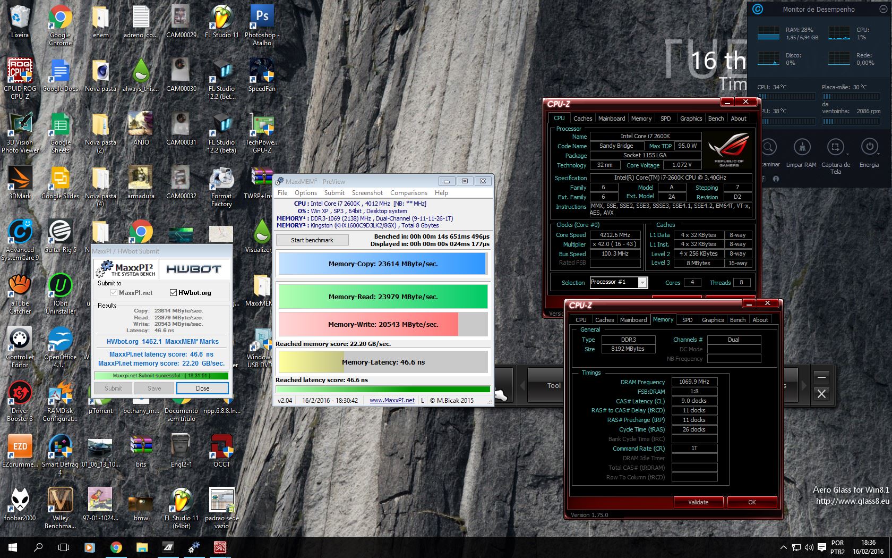
Task: Click Start benchmark button
Action: click(312, 240)
